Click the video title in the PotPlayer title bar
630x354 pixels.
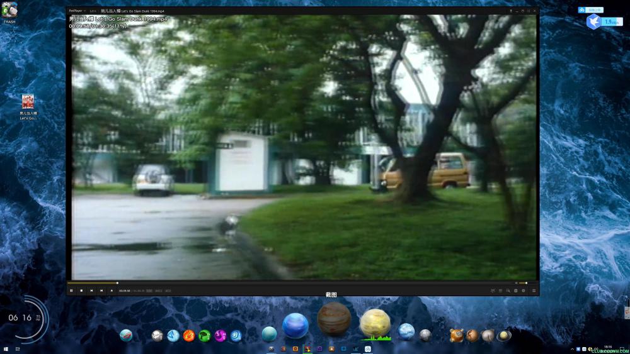pyautogui.click(x=132, y=11)
